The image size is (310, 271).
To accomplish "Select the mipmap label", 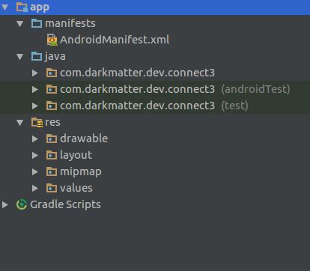I will click(81, 172).
